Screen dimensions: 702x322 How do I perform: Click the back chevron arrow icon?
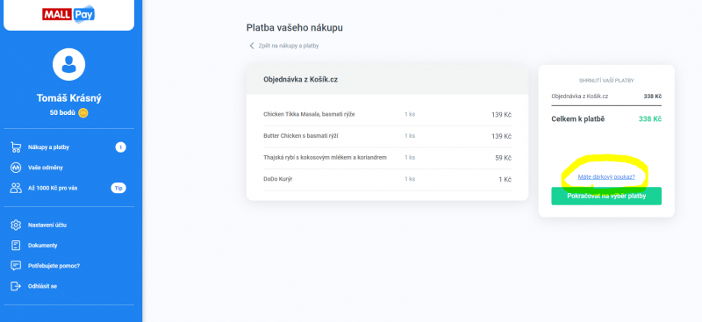(252, 46)
